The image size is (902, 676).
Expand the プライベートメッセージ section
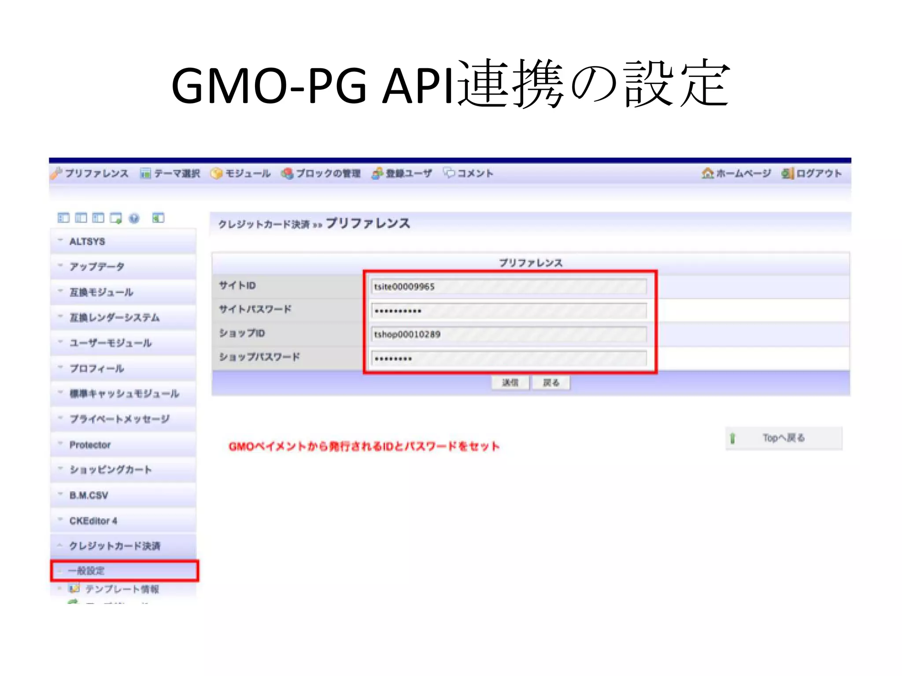(x=123, y=419)
